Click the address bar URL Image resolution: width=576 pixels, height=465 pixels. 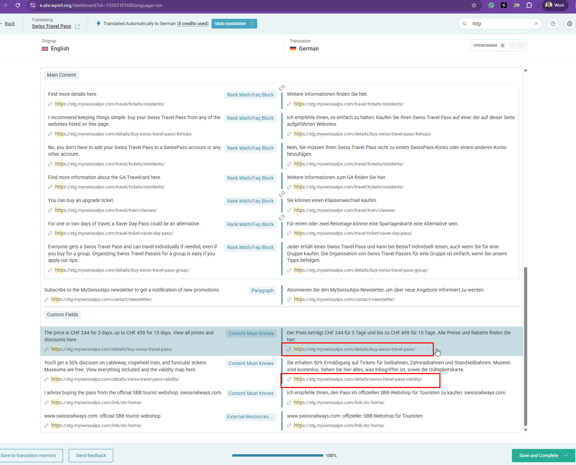[101, 5]
